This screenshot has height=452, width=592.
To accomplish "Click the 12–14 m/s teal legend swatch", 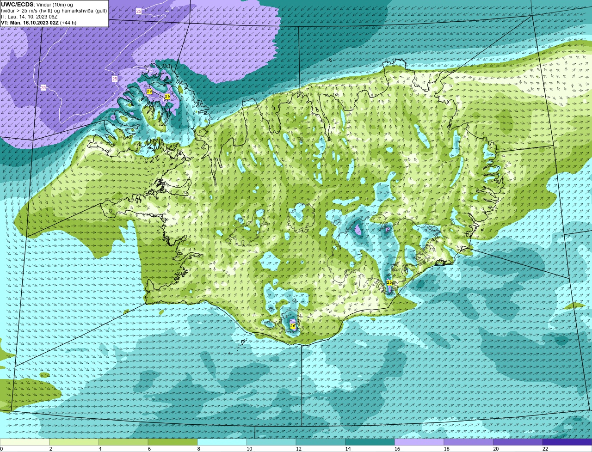I will (x=321, y=442).
